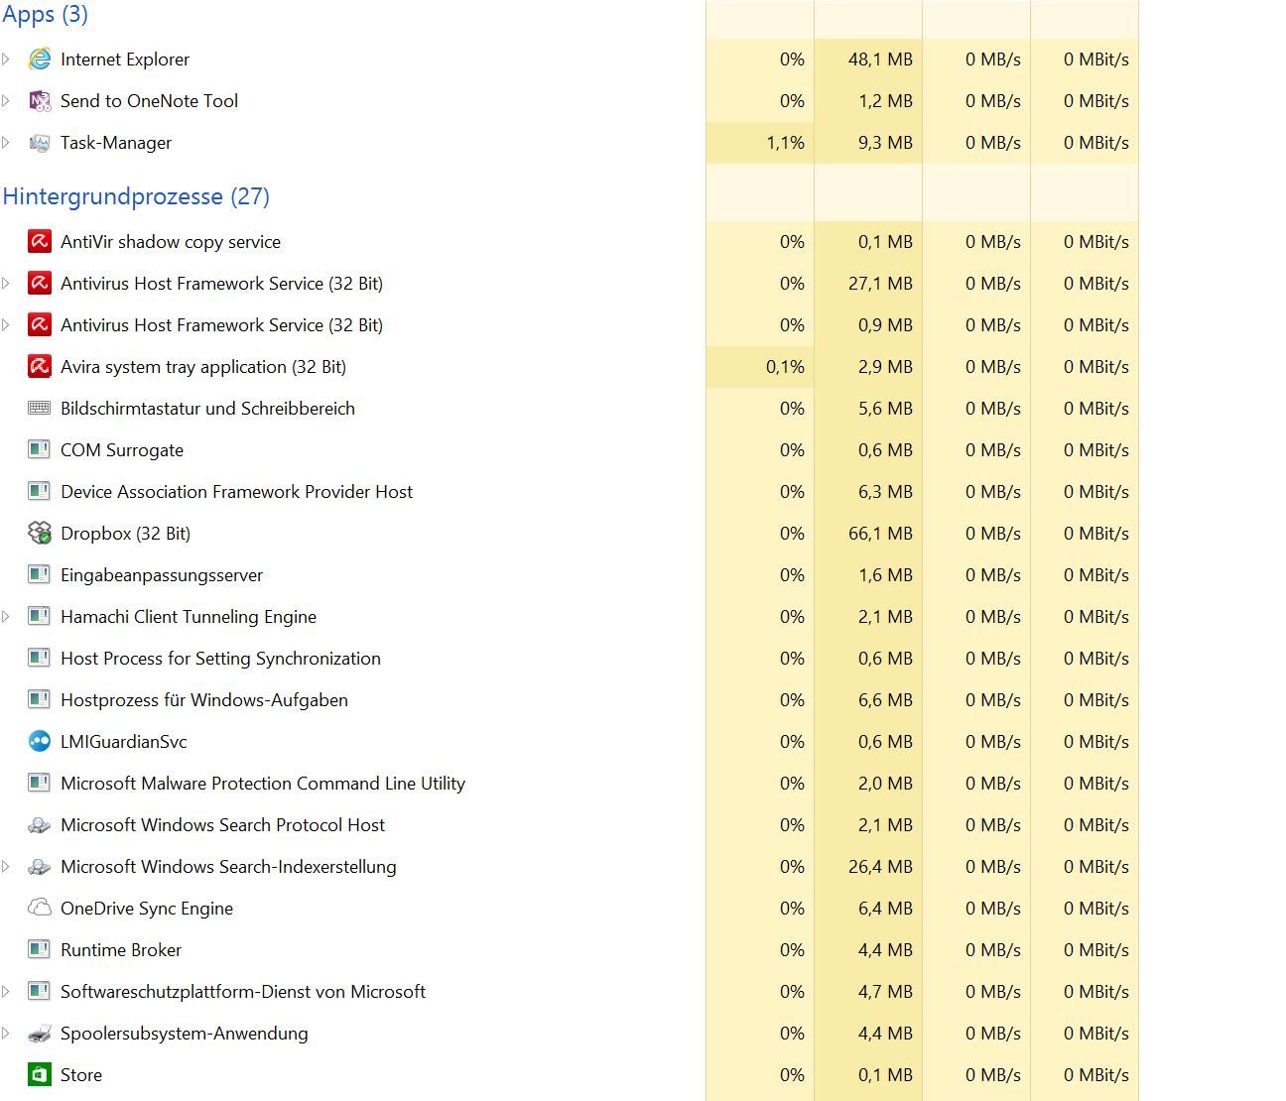Expand Microsoft Windows Search-Indexerstellung
The width and height of the screenshot is (1286, 1101).
6,867
